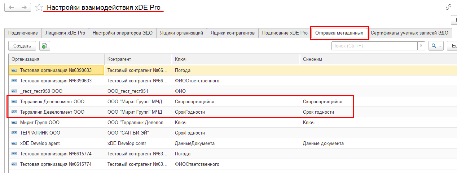Select the Ключ synonym cell
The height and width of the screenshot is (173, 457).
click(x=378, y=122)
